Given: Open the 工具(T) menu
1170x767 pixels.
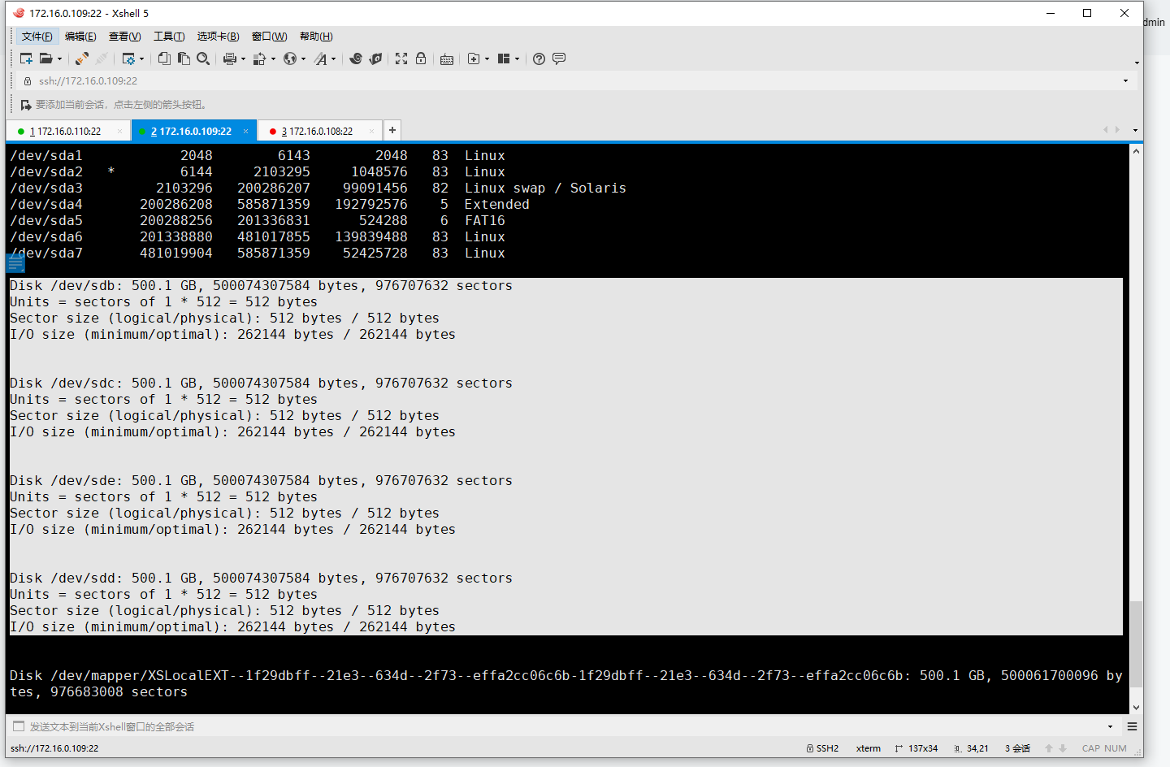Looking at the screenshot, I should [169, 37].
